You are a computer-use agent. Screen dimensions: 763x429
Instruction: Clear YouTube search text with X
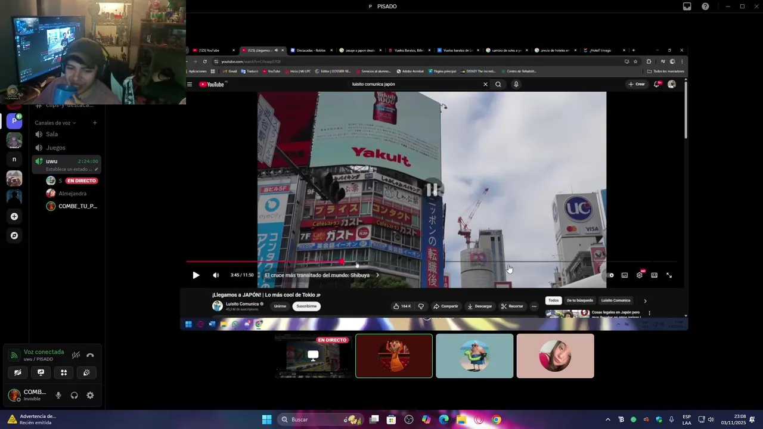tap(485, 84)
